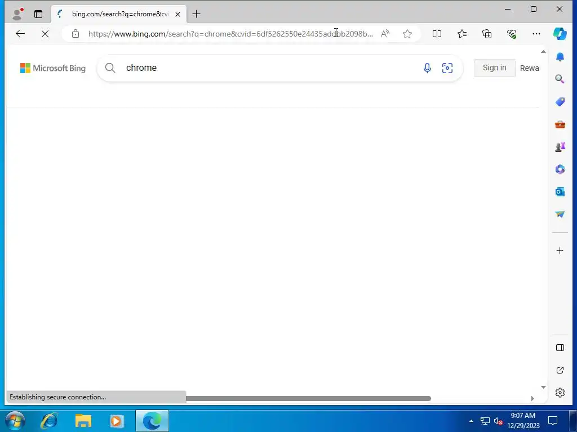This screenshot has height=432, width=577.
Task: Open sidebar Search tool
Action: pos(560,79)
